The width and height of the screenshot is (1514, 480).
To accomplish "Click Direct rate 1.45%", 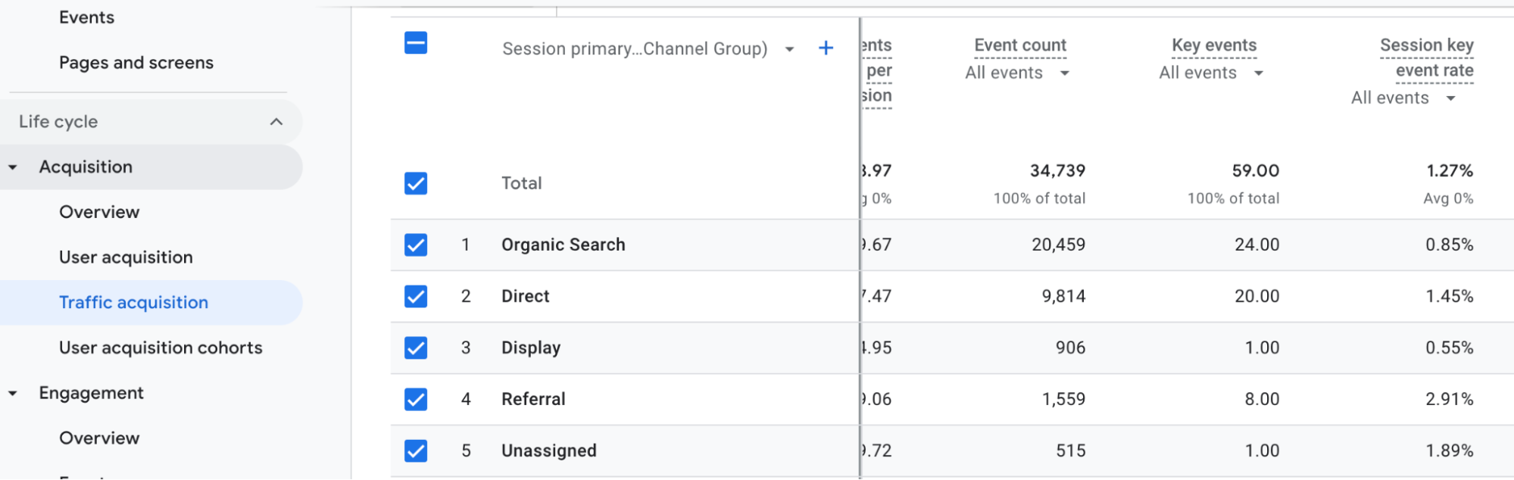I will coord(1450,296).
